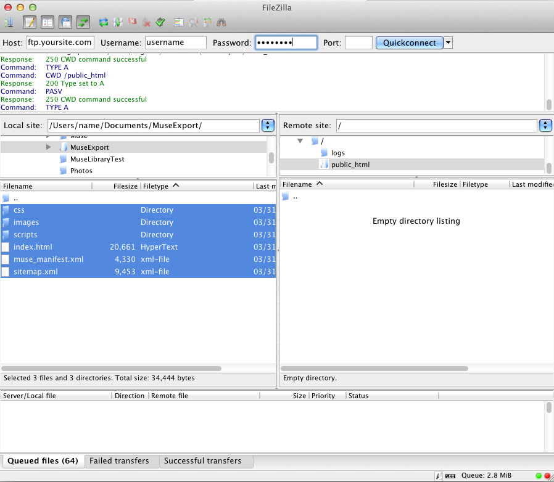Toggle filename filters icon

tap(193, 22)
